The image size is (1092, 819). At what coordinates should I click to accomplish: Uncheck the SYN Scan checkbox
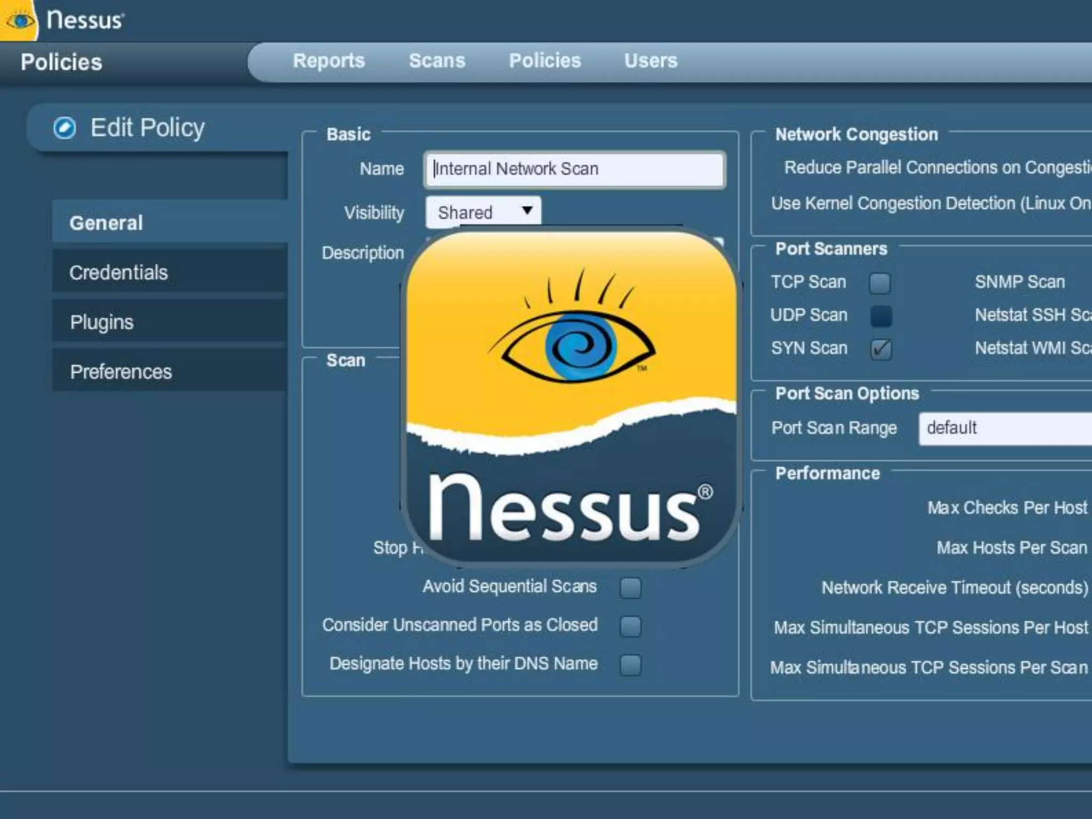(x=881, y=349)
